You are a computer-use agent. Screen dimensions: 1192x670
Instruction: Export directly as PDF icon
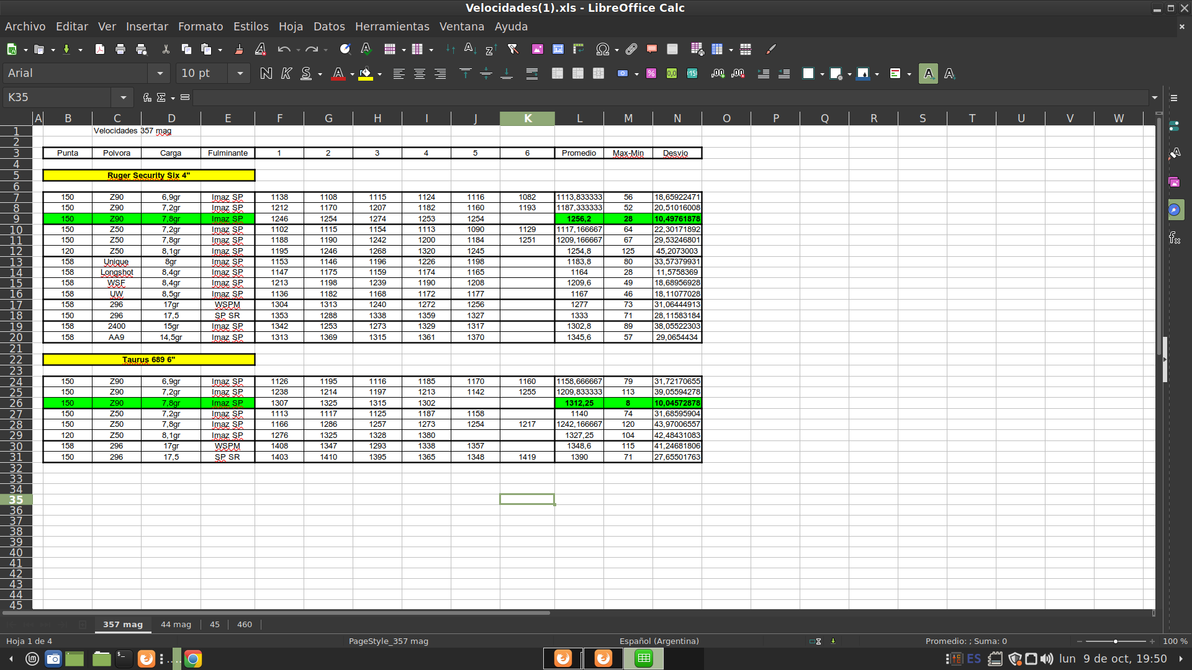99,50
